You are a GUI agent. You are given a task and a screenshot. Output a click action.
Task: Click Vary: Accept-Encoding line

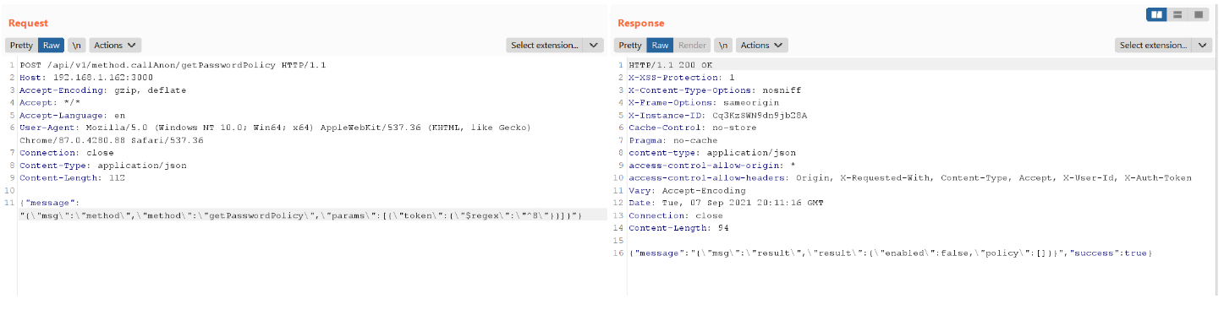click(x=689, y=191)
